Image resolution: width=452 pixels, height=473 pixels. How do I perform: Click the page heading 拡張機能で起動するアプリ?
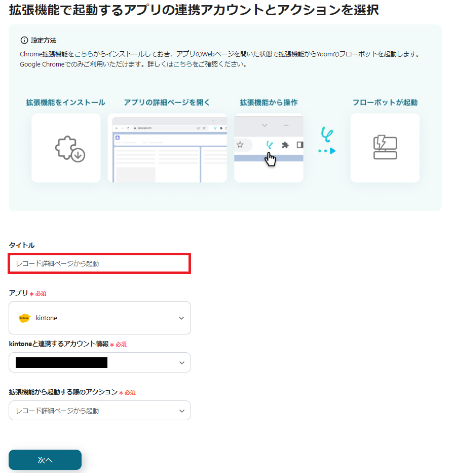194,10
